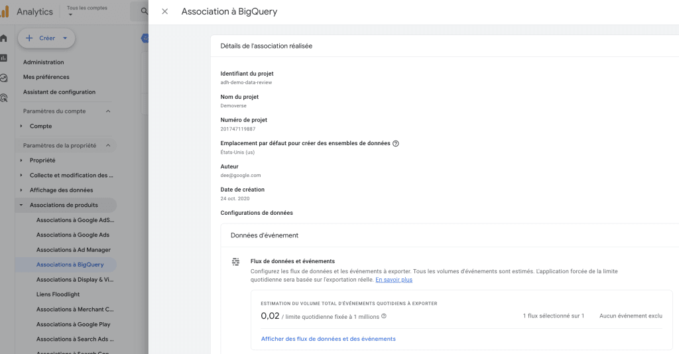The width and height of the screenshot is (679, 354).
Task: Collapse Paramètres de la propriété section
Action: [x=108, y=145]
